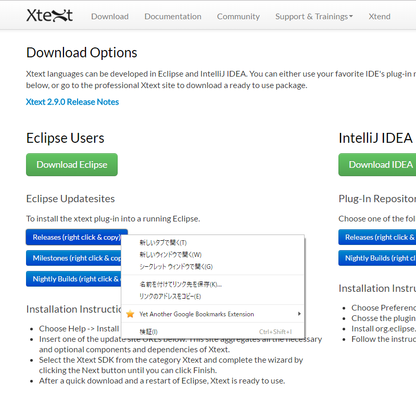This screenshot has width=416, height=395.
Task: Open the Community nav link
Action: (238, 16)
